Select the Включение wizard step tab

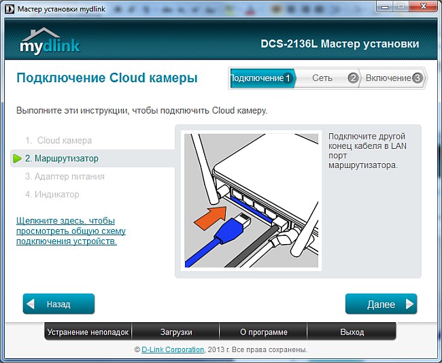388,78
